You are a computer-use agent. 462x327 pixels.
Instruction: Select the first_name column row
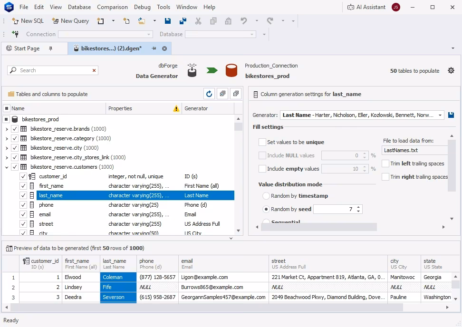(x=135, y=186)
